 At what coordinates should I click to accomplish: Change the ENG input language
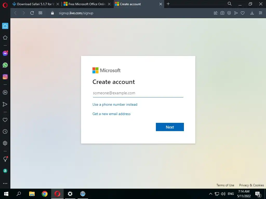[231, 194]
